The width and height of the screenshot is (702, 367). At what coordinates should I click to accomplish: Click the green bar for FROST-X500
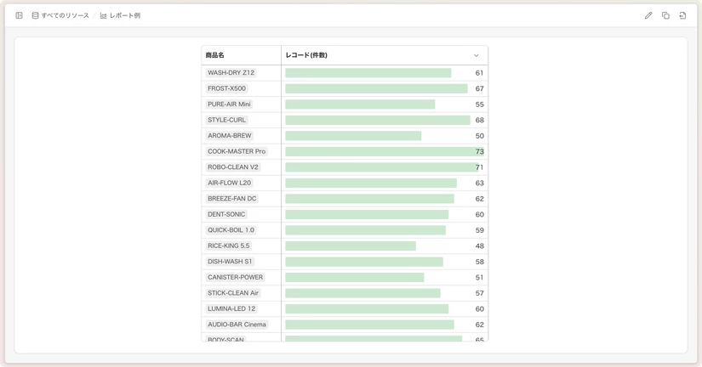[376, 88]
